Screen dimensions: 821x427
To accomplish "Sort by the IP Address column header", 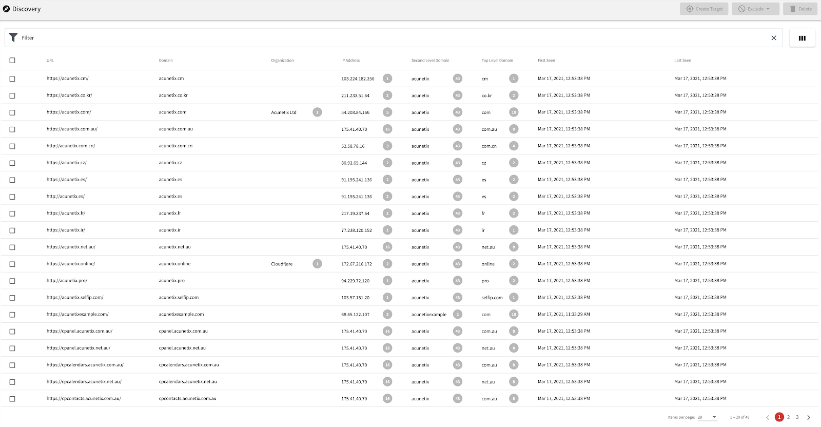I will pyautogui.click(x=350, y=61).
